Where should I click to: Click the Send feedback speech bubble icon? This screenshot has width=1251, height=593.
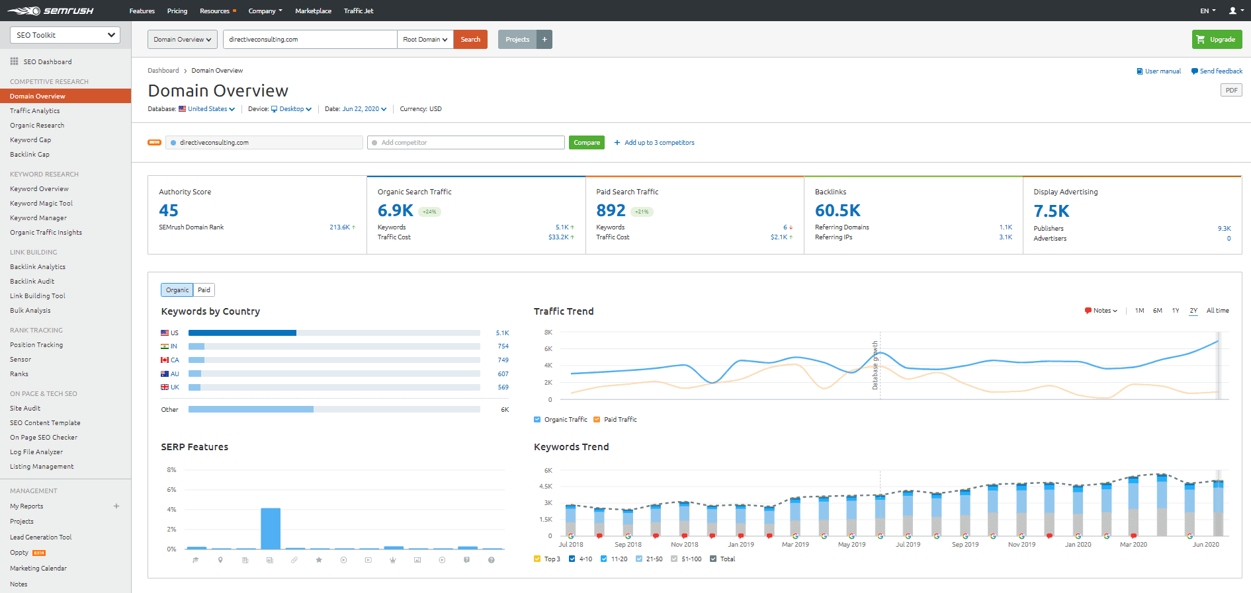pos(1195,71)
